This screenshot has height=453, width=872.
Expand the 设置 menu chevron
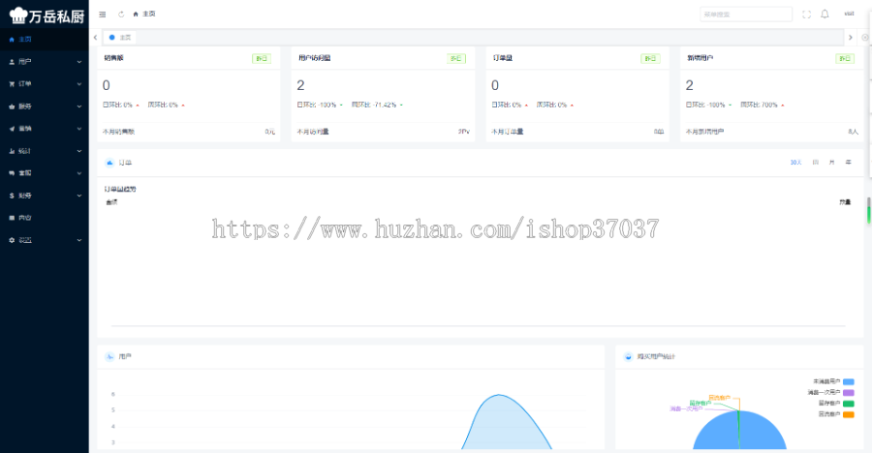(x=79, y=240)
